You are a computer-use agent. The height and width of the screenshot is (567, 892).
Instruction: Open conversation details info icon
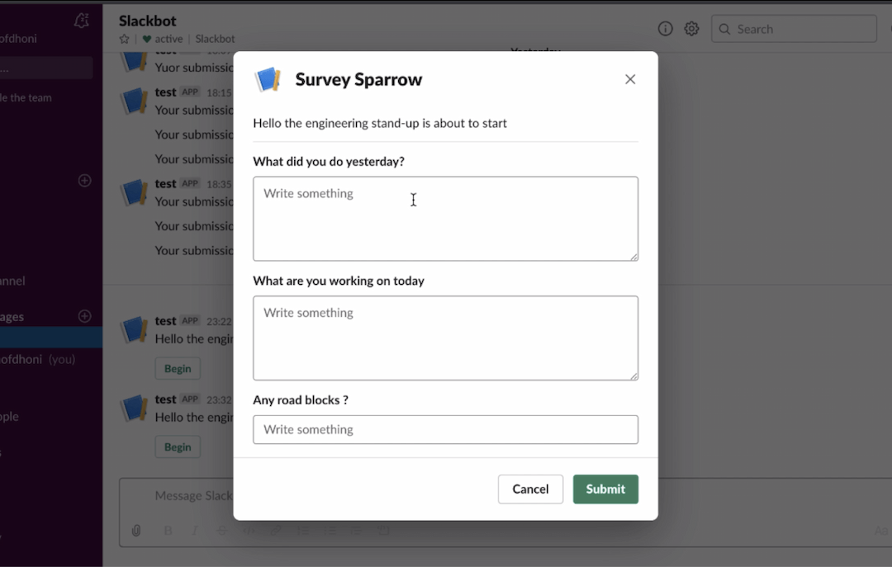coord(665,28)
